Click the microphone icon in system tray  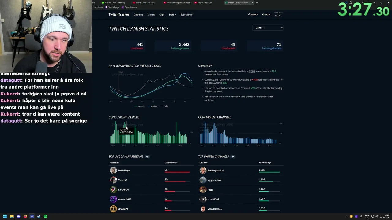361,216
